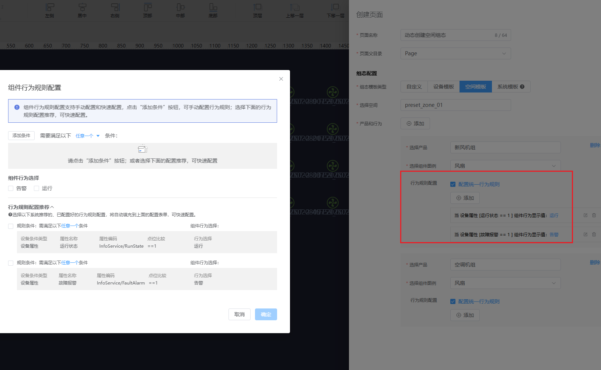Click 添加 button next to 产品和行为
Image resolution: width=601 pixels, height=370 pixels.
[415, 123]
